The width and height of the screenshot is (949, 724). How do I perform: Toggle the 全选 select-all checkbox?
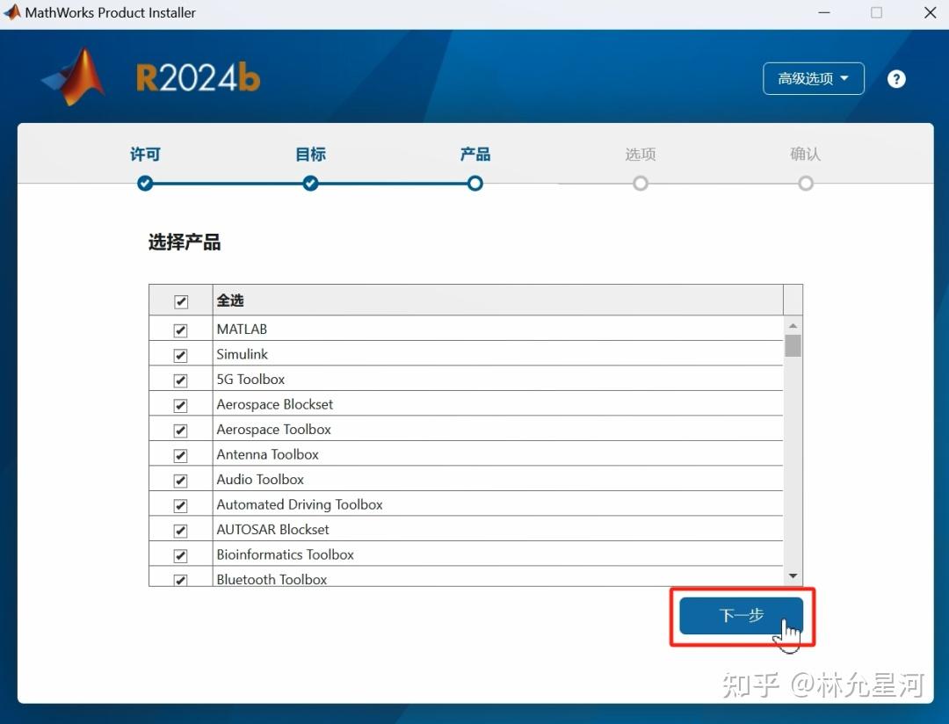coord(180,300)
